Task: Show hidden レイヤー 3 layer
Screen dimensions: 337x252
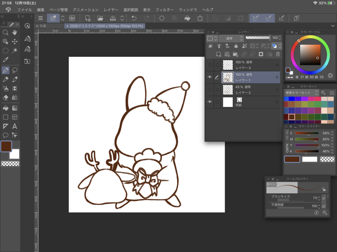Action: [210, 65]
